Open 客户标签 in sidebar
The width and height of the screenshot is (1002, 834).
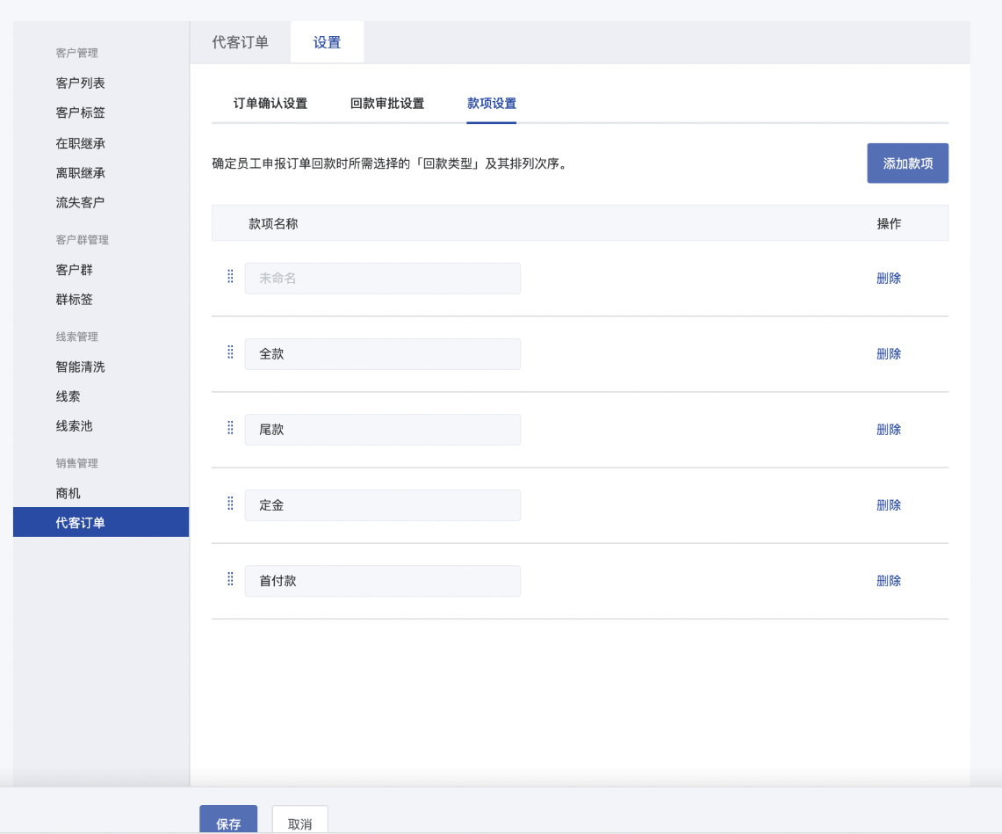pos(80,112)
